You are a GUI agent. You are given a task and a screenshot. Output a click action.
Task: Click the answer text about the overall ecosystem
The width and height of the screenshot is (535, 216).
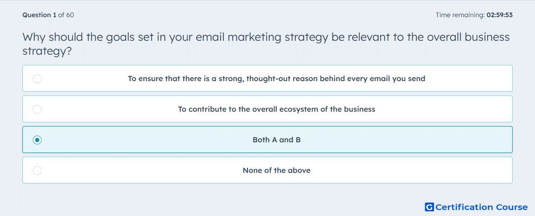(x=276, y=109)
